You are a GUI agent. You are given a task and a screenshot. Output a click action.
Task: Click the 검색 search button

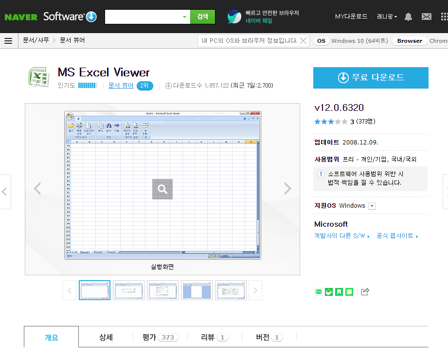tap(202, 17)
